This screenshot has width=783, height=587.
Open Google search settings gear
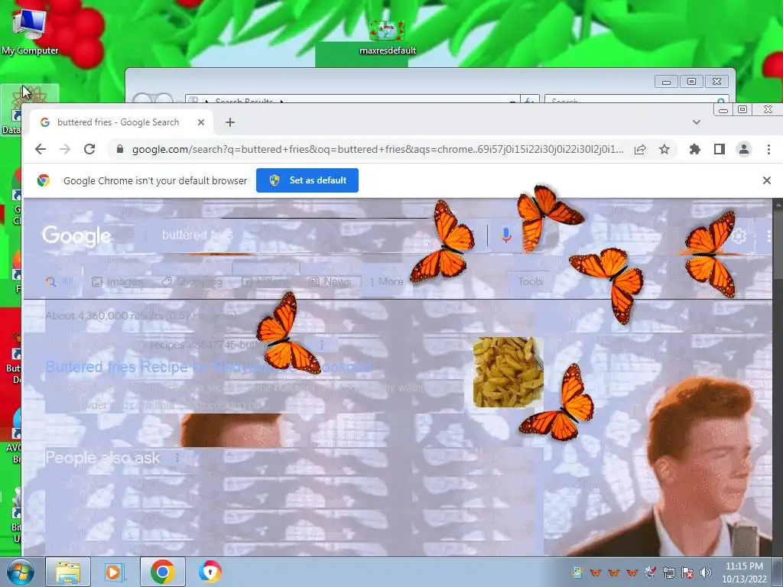(x=739, y=235)
